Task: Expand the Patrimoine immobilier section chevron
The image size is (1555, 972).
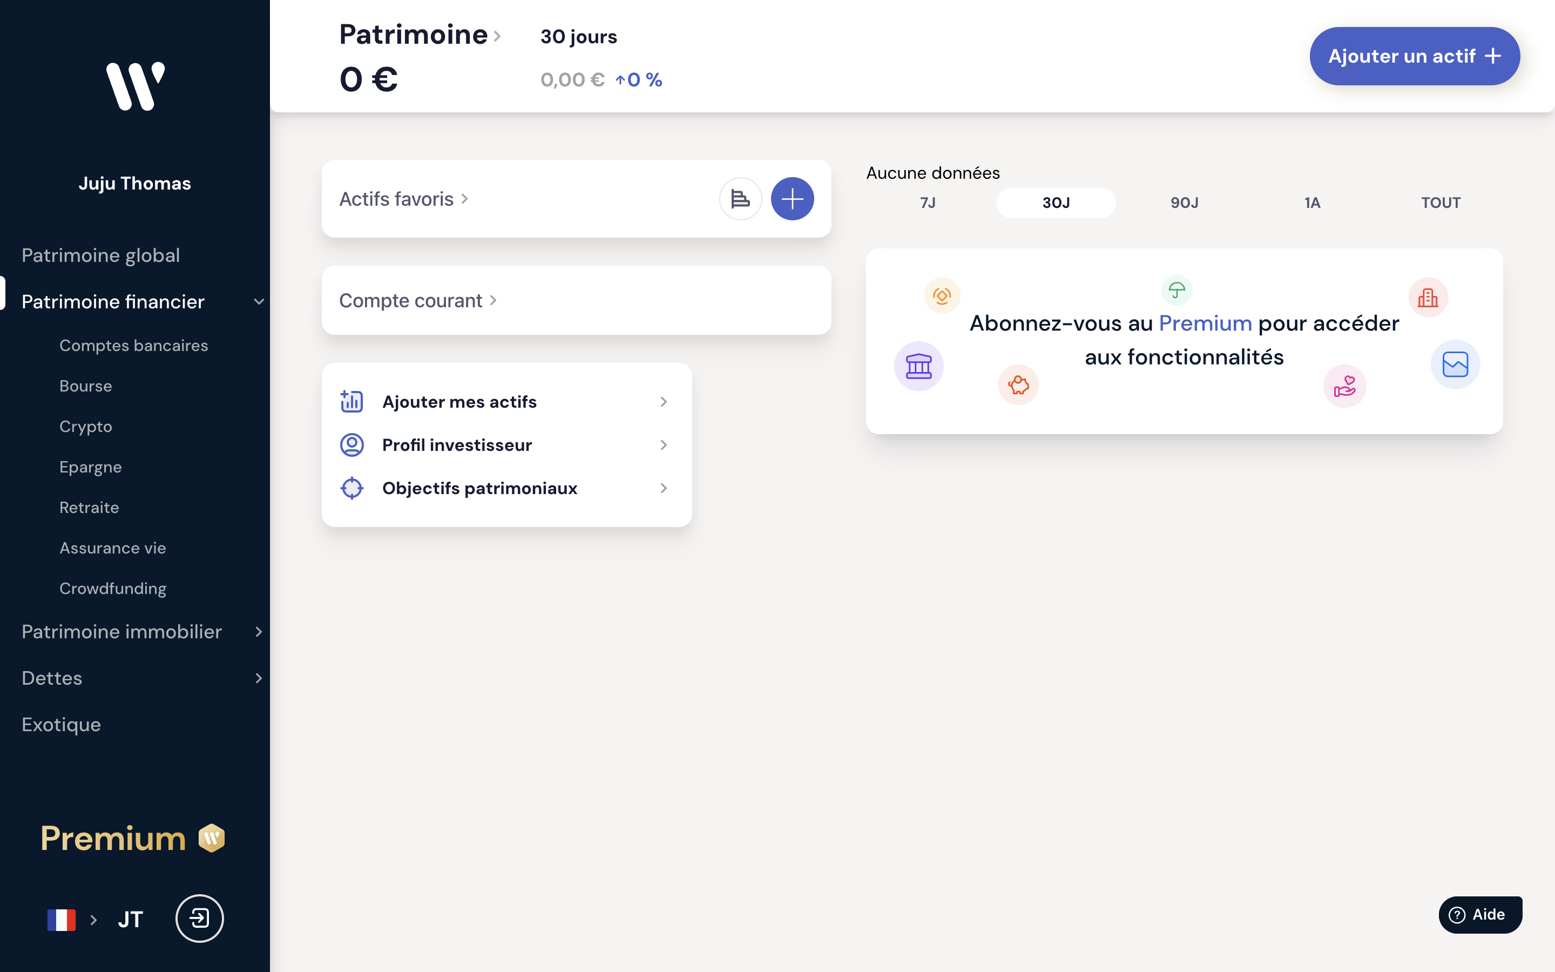Action: pyautogui.click(x=258, y=631)
